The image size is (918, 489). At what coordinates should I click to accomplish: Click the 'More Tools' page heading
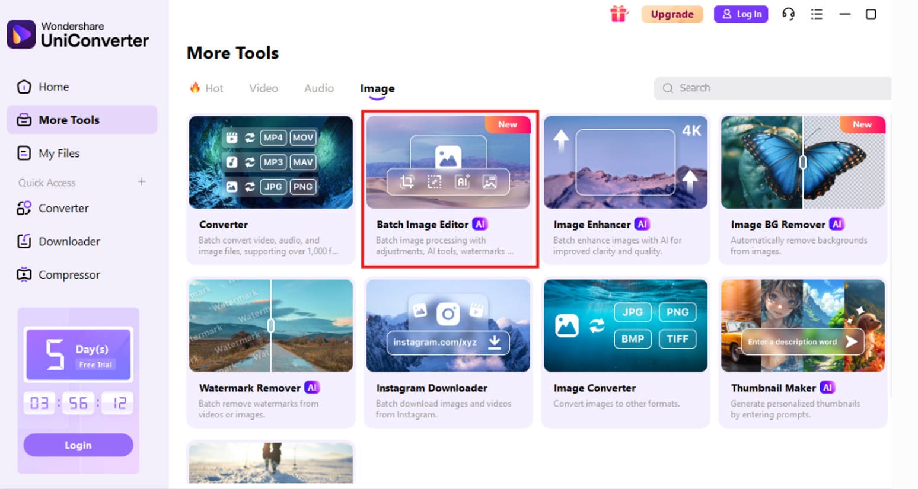(232, 53)
